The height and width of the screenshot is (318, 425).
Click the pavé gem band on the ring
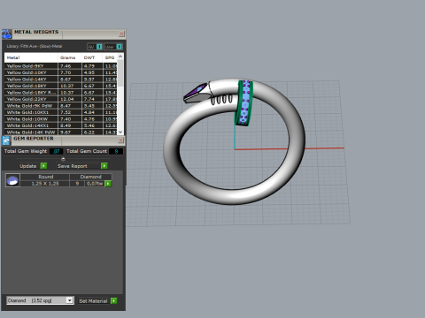[244, 102]
